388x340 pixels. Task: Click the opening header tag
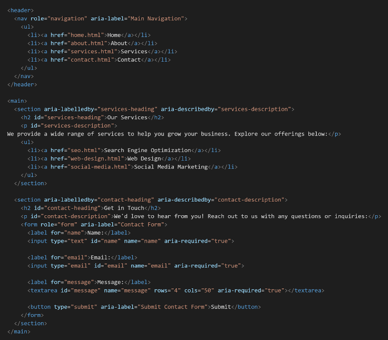click(x=21, y=10)
